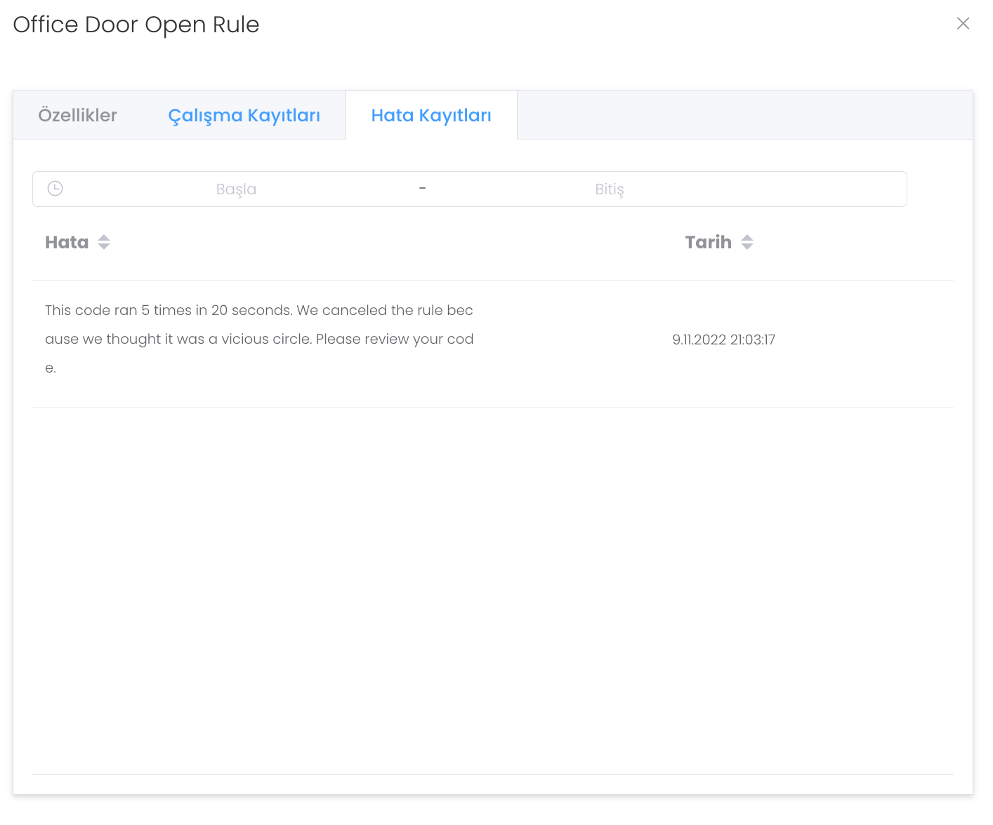Screen dimensions: 993x825
Task: Click the Office Door Open Rule title
Action: [x=136, y=25]
